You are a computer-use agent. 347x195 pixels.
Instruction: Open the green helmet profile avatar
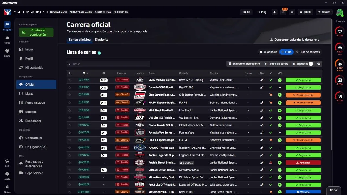(x=339, y=12)
